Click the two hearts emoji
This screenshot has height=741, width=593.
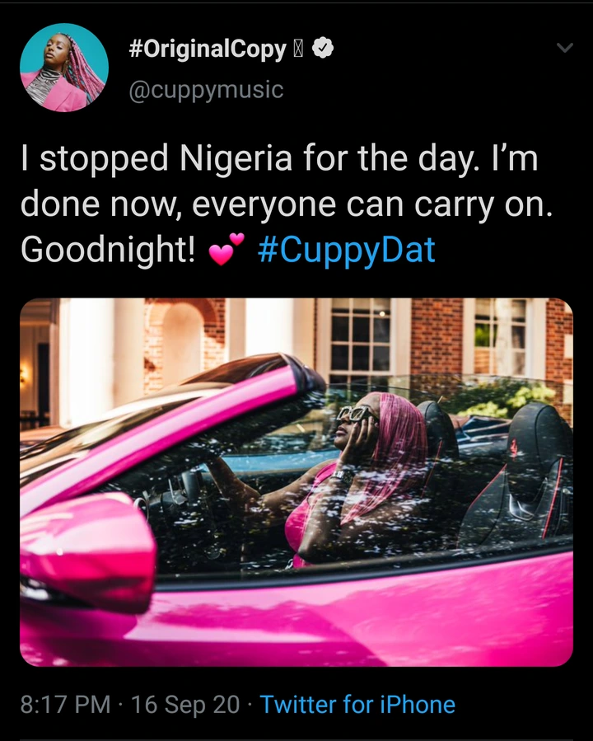[226, 249]
